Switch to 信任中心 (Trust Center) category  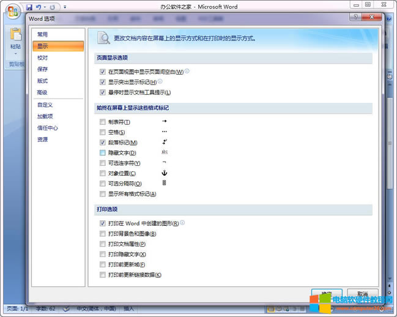(47, 128)
